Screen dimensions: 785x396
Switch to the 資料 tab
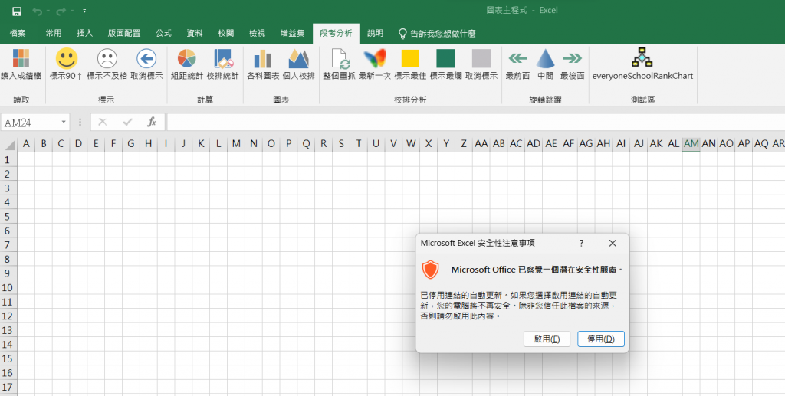tap(195, 34)
